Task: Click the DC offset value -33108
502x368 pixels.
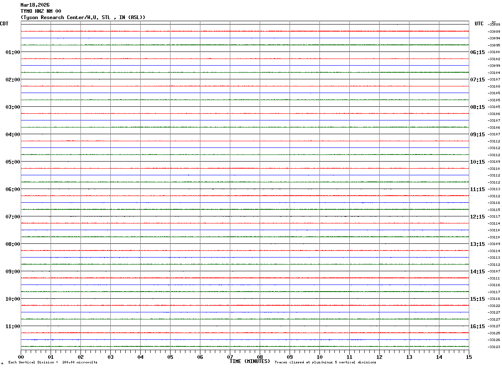Action: [494, 86]
